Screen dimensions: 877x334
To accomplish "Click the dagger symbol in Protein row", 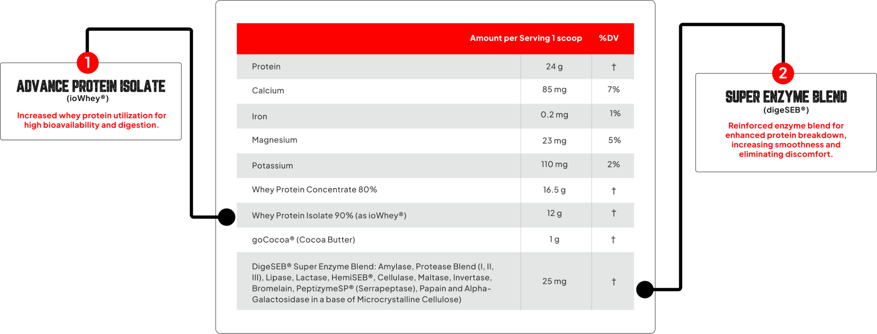I will (x=613, y=67).
